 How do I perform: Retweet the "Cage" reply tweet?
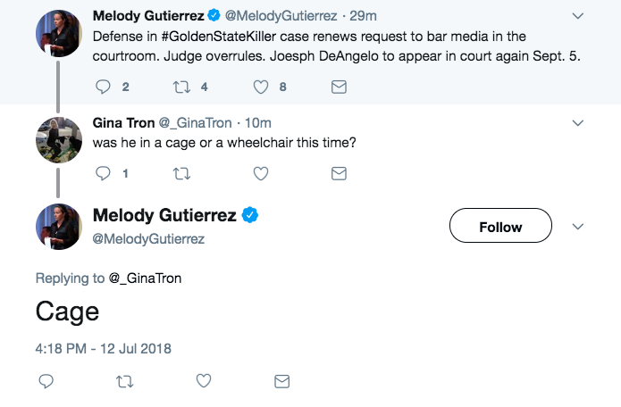click(125, 381)
